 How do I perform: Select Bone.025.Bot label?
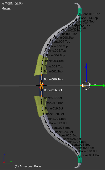click(x=68, y=136)
